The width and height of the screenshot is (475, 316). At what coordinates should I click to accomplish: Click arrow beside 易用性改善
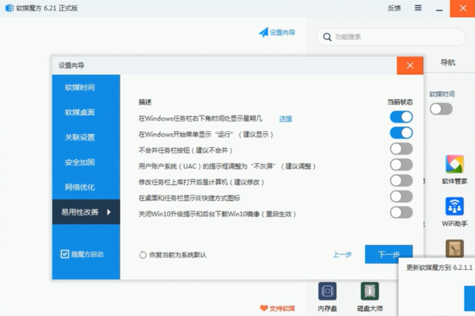[109, 212]
